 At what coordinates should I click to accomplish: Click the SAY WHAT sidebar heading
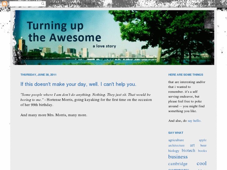point(176,133)
